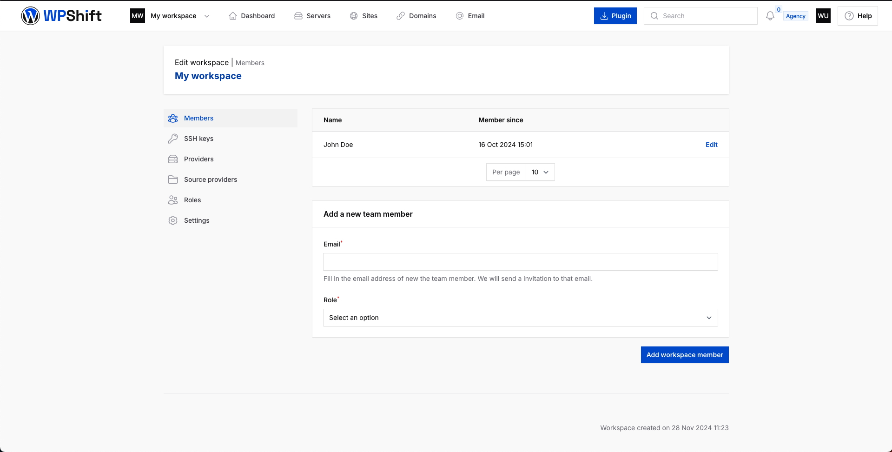Open the Email nav item
The width and height of the screenshot is (892, 452).
[x=470, y=16]
